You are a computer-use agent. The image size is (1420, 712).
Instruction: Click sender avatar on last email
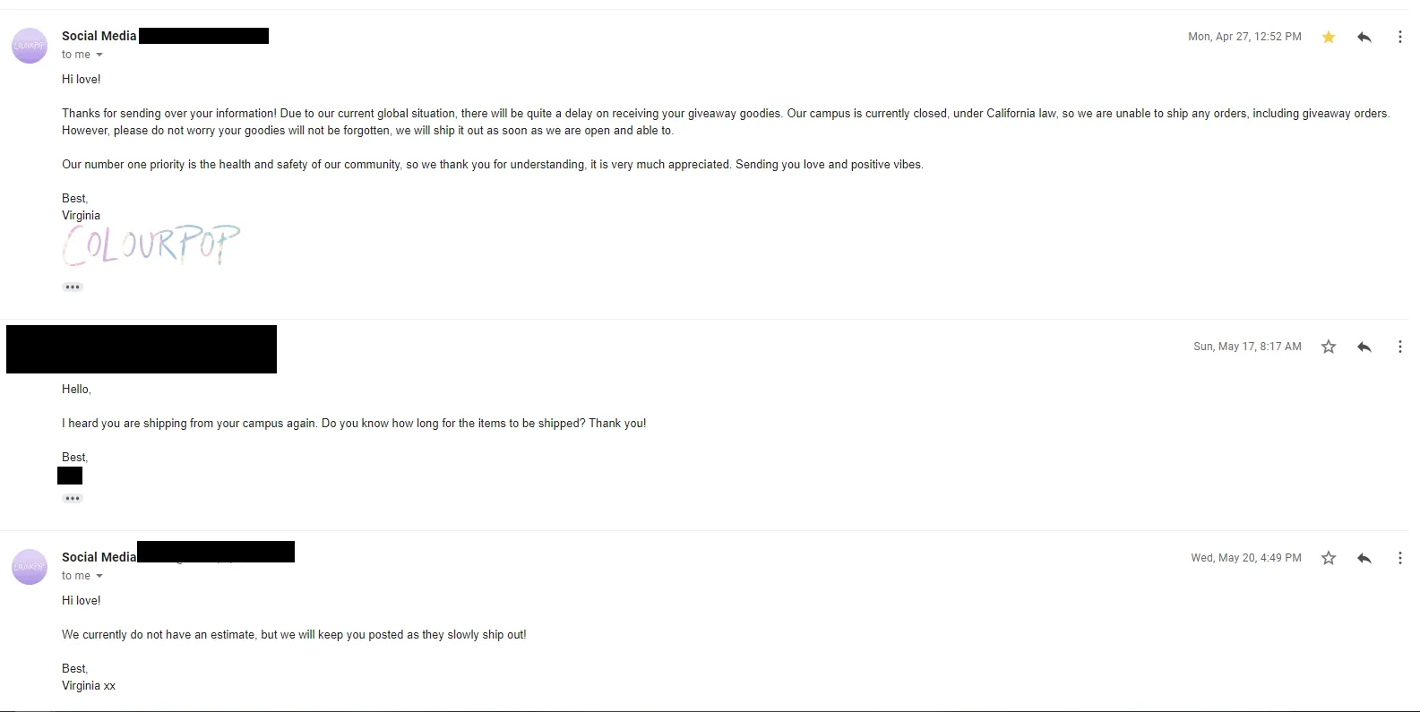(x=30, y=567)
